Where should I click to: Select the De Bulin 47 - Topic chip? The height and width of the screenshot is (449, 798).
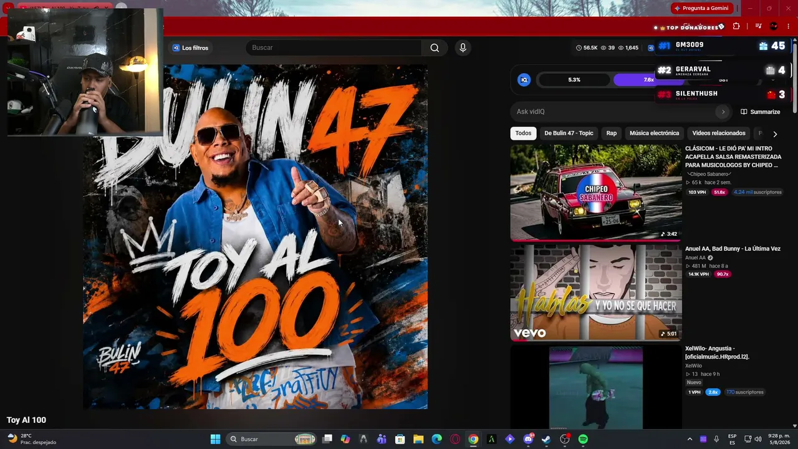click(569, 133)
